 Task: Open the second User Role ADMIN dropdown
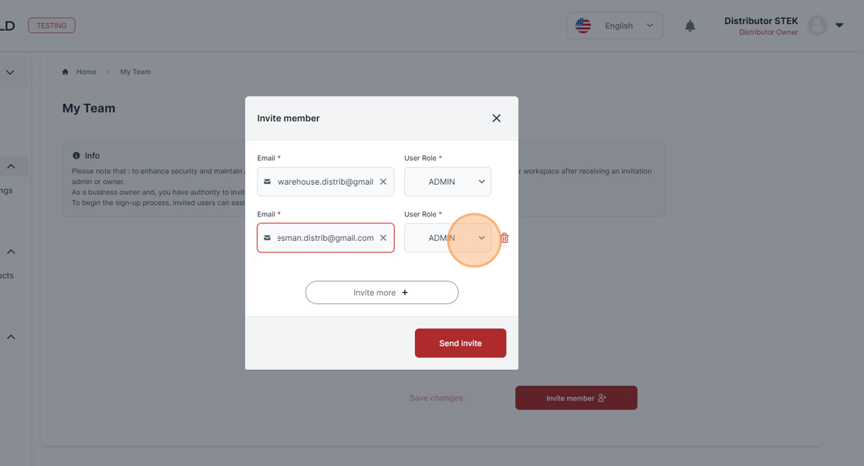(x=447, y=238)
